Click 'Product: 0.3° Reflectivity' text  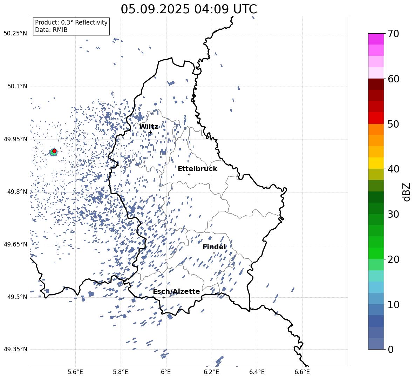(x=71, y=22)
